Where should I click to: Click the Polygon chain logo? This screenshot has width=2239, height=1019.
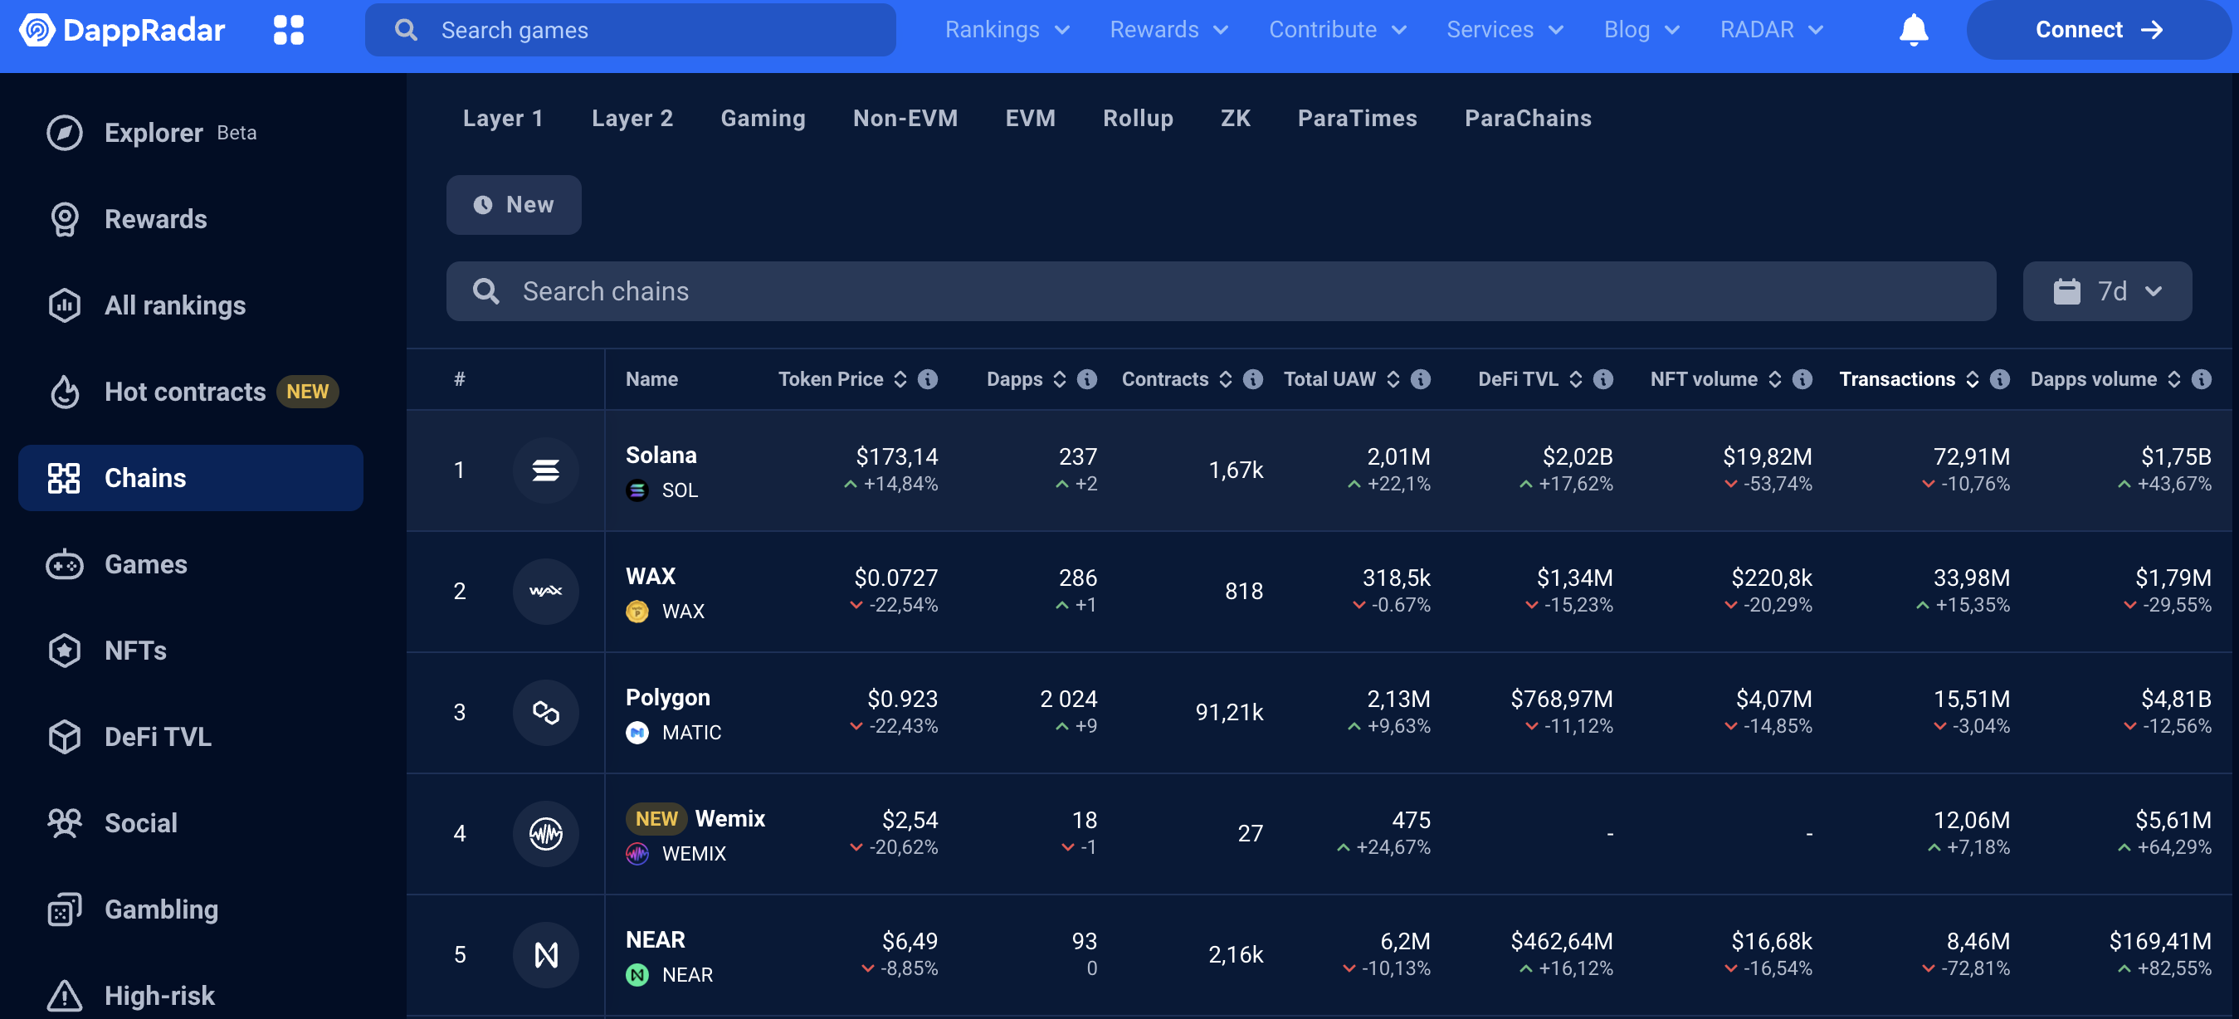click(546, 712)
